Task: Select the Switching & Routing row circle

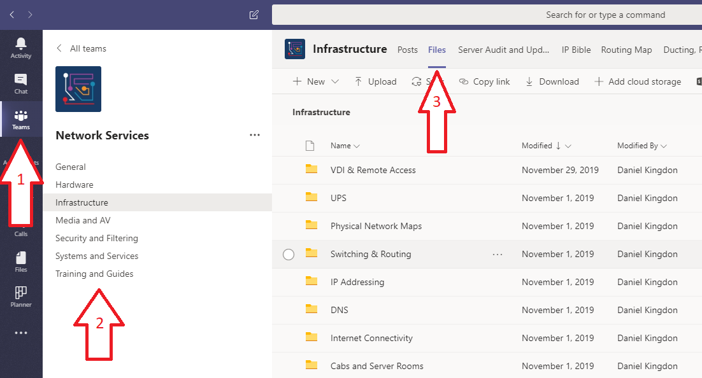Action: (x=289, y=255)
